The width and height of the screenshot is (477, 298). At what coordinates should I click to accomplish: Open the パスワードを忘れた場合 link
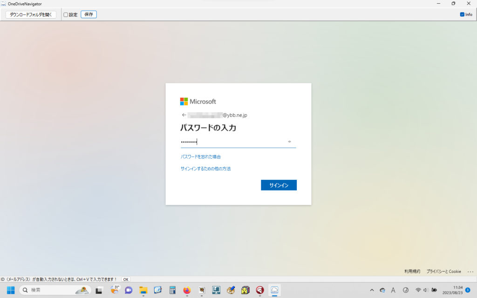click(x=201, y=157)
